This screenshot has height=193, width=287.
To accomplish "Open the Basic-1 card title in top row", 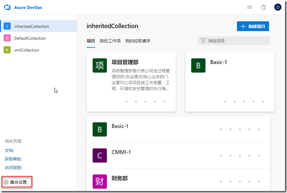I will click(218, 62).
